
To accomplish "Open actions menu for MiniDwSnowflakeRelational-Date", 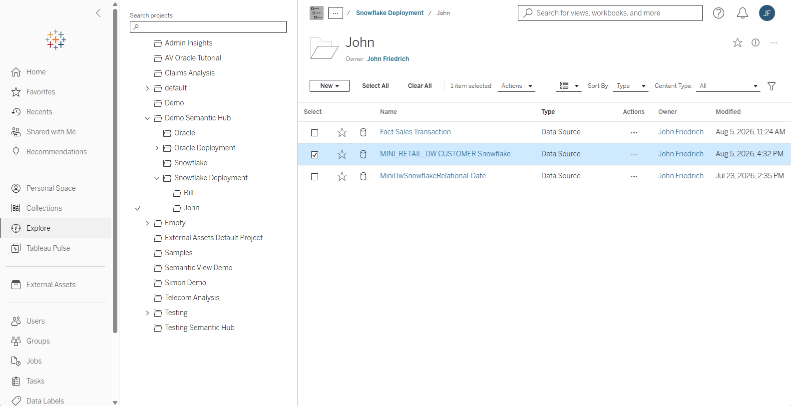I will click(634, 176).
